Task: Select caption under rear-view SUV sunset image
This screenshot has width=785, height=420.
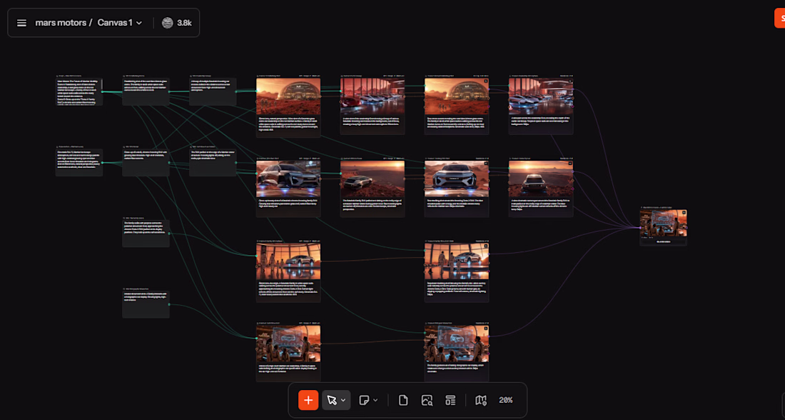Action: pos(541,204)
